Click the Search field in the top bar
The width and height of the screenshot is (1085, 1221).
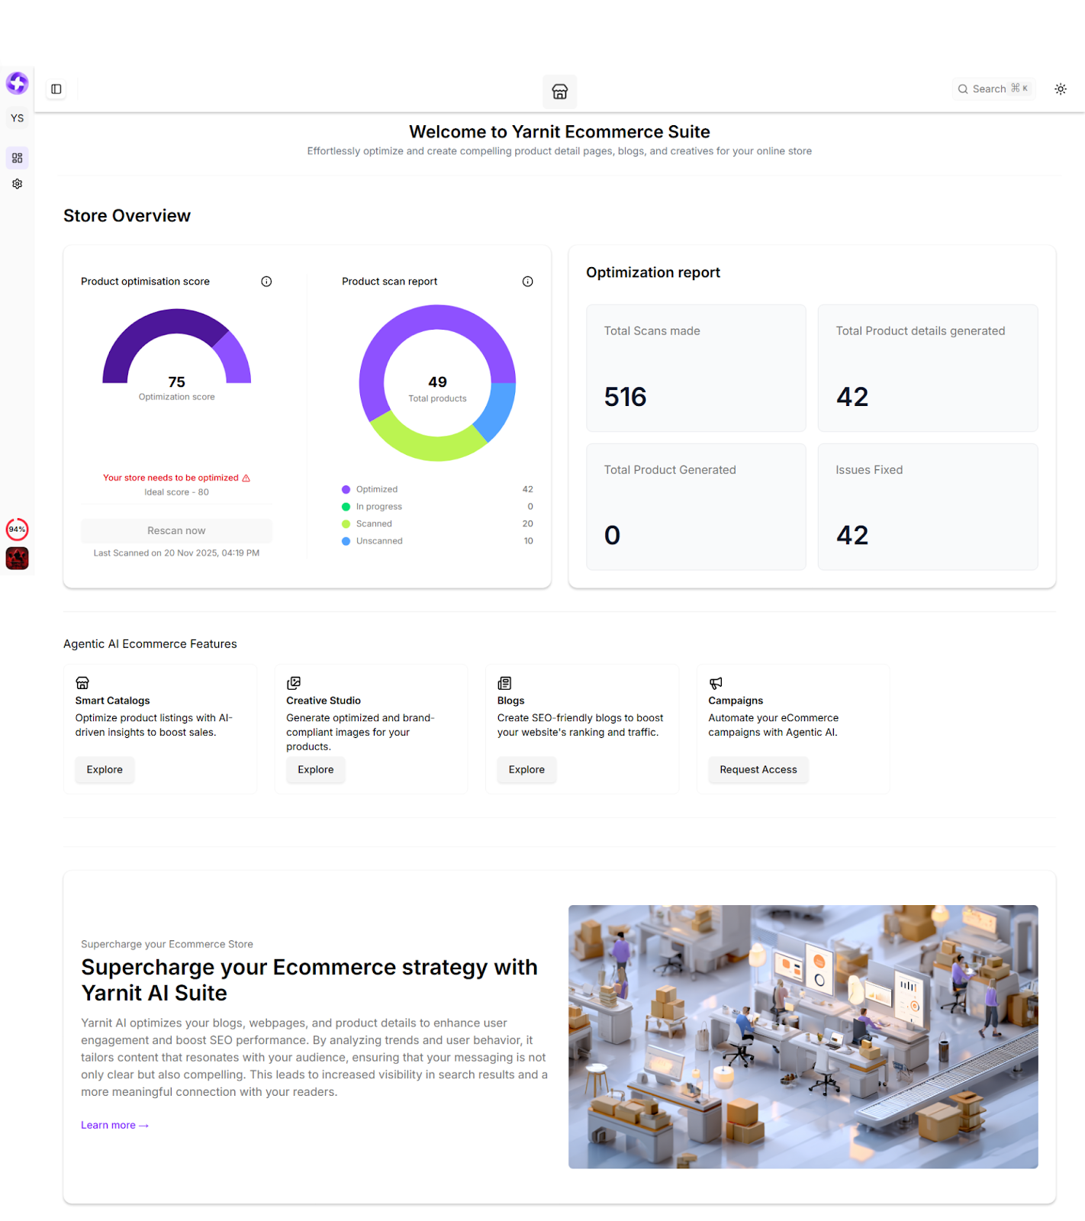pos(993,89)
